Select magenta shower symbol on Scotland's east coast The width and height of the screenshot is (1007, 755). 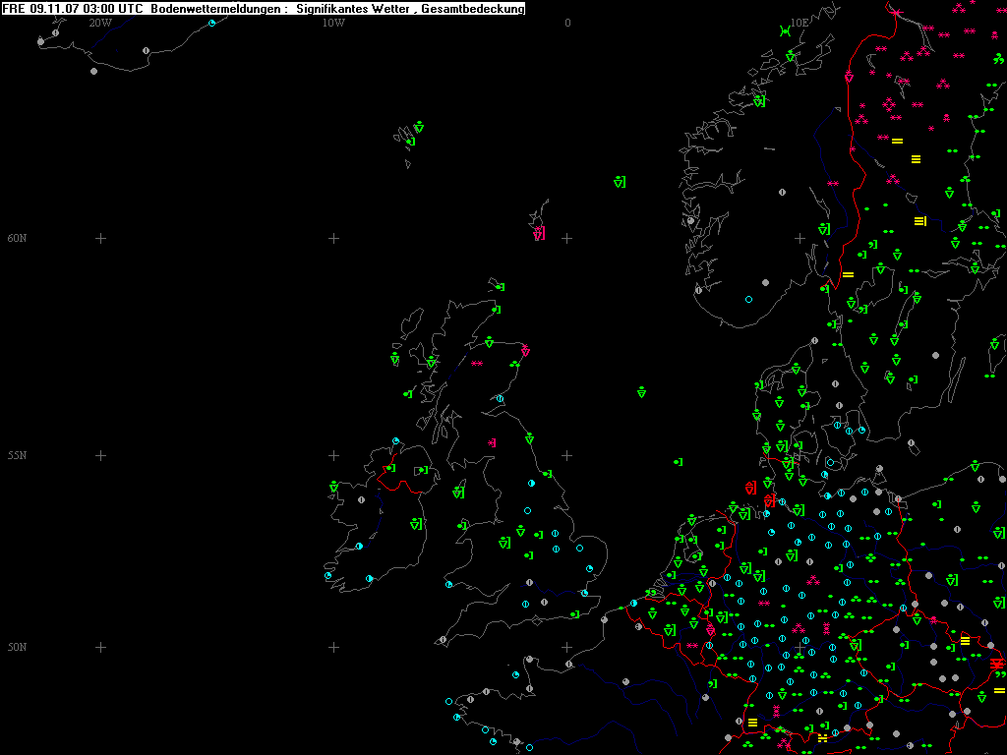tap(525, 350)
